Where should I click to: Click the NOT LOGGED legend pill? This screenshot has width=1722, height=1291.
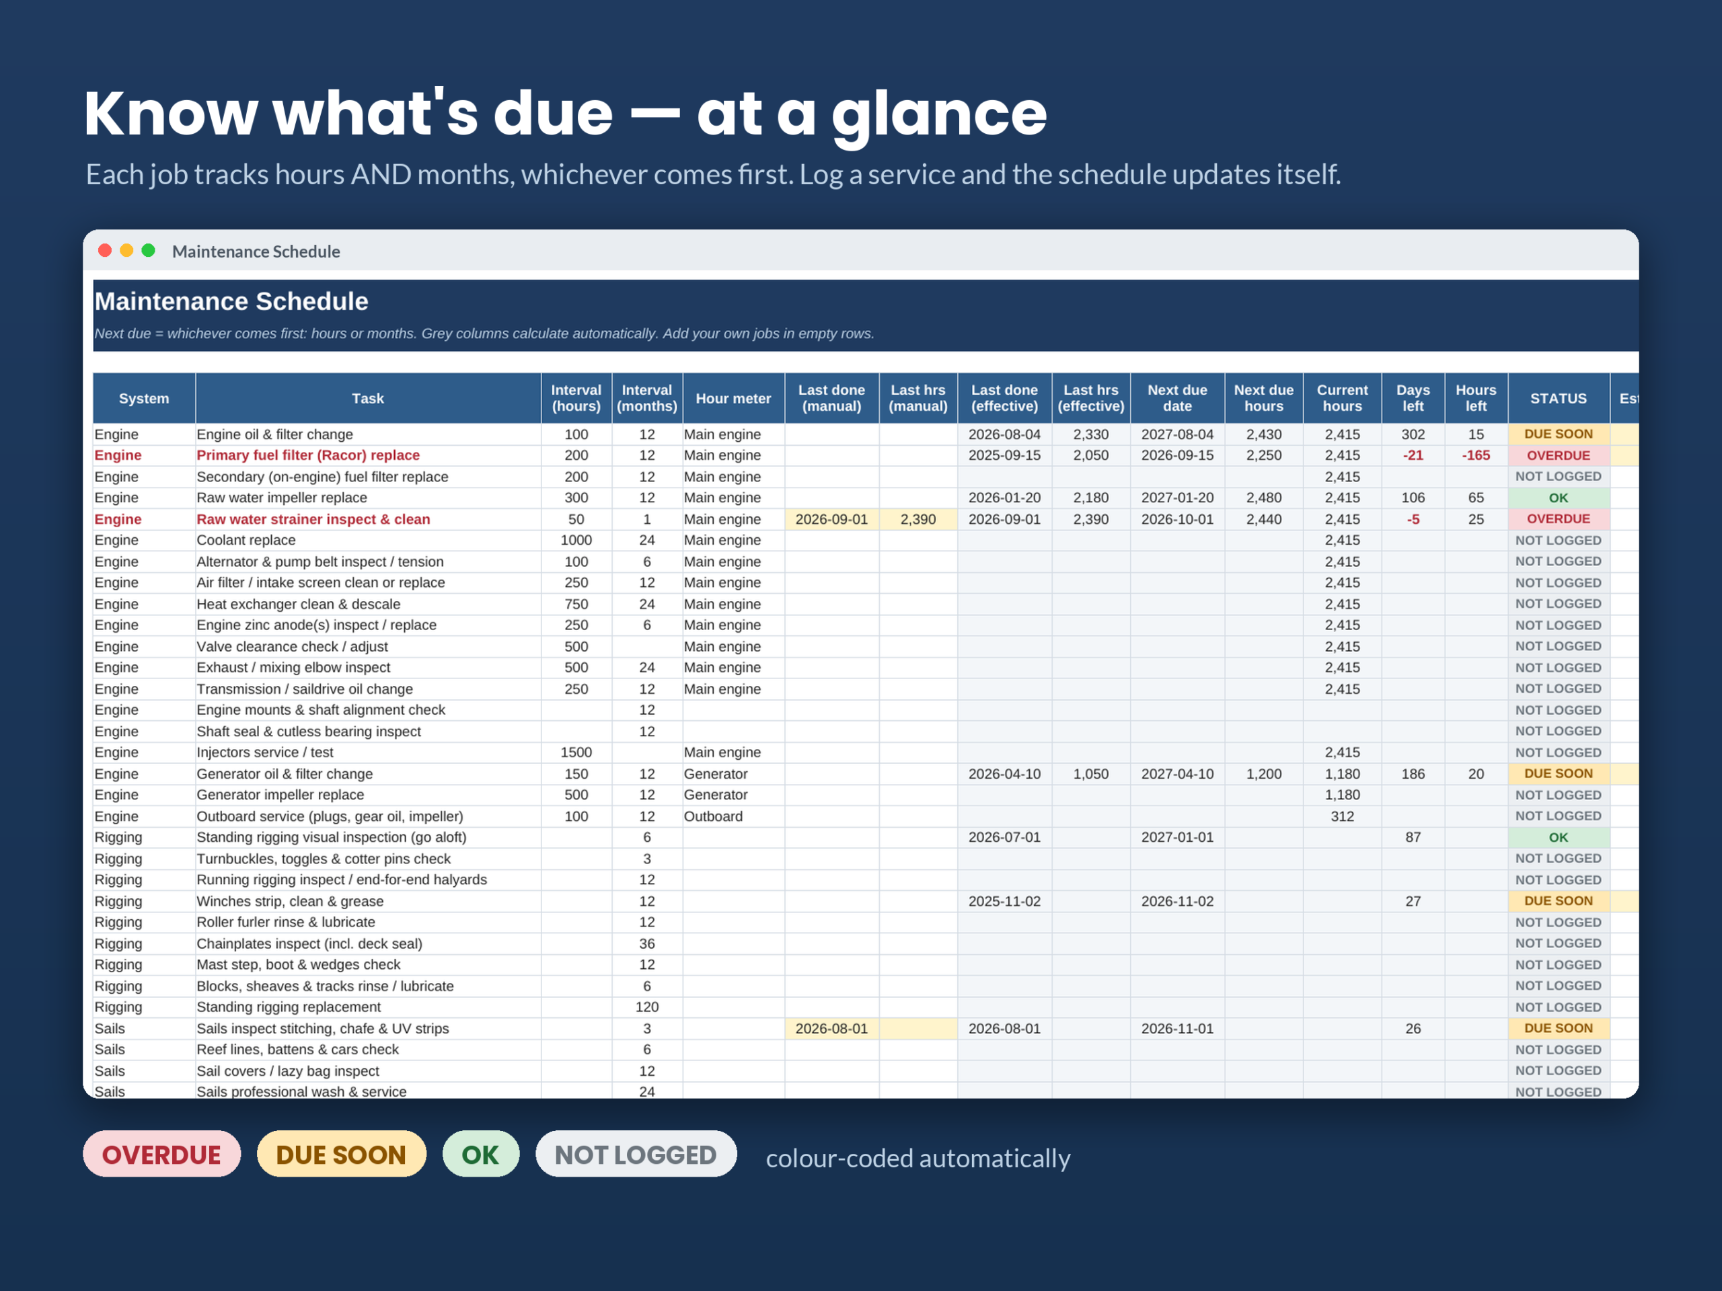(x=636, y=1154)
